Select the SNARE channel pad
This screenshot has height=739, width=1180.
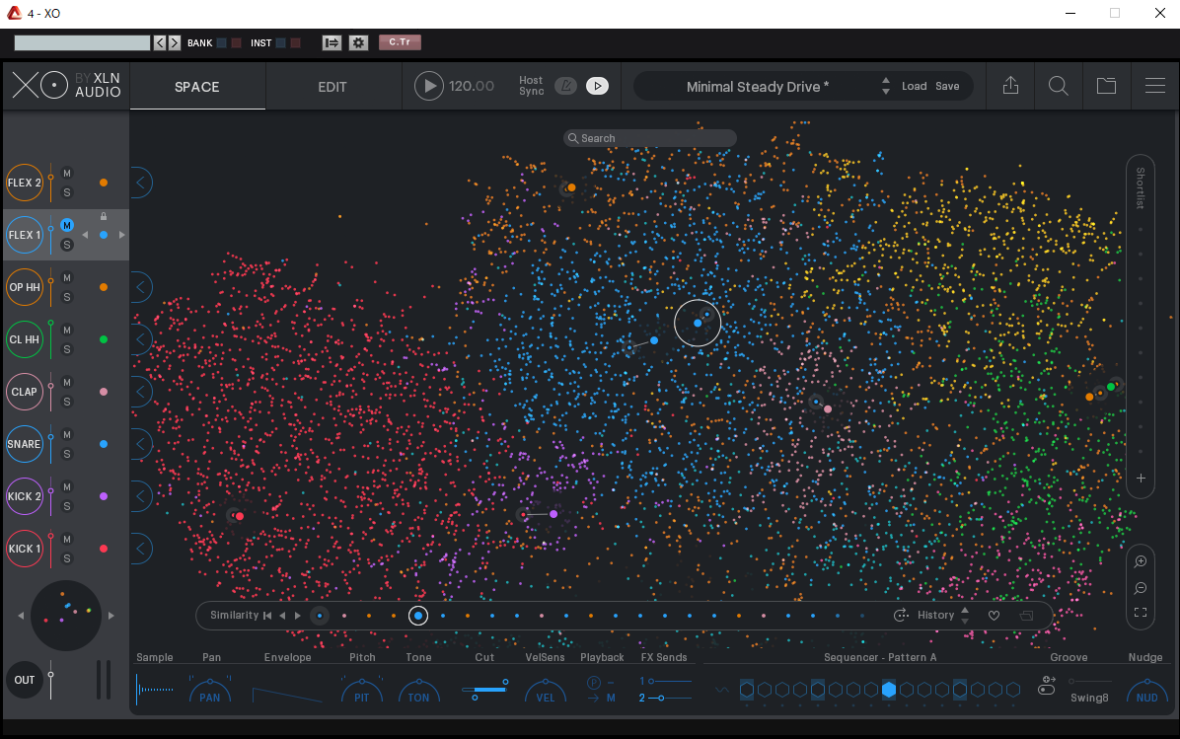click(25, 444)
